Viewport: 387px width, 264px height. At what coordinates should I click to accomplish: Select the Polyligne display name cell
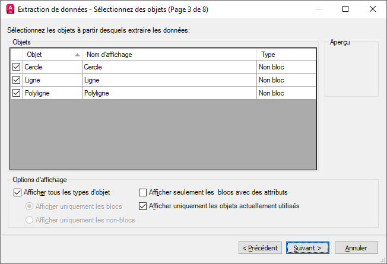tap(169, 93)
